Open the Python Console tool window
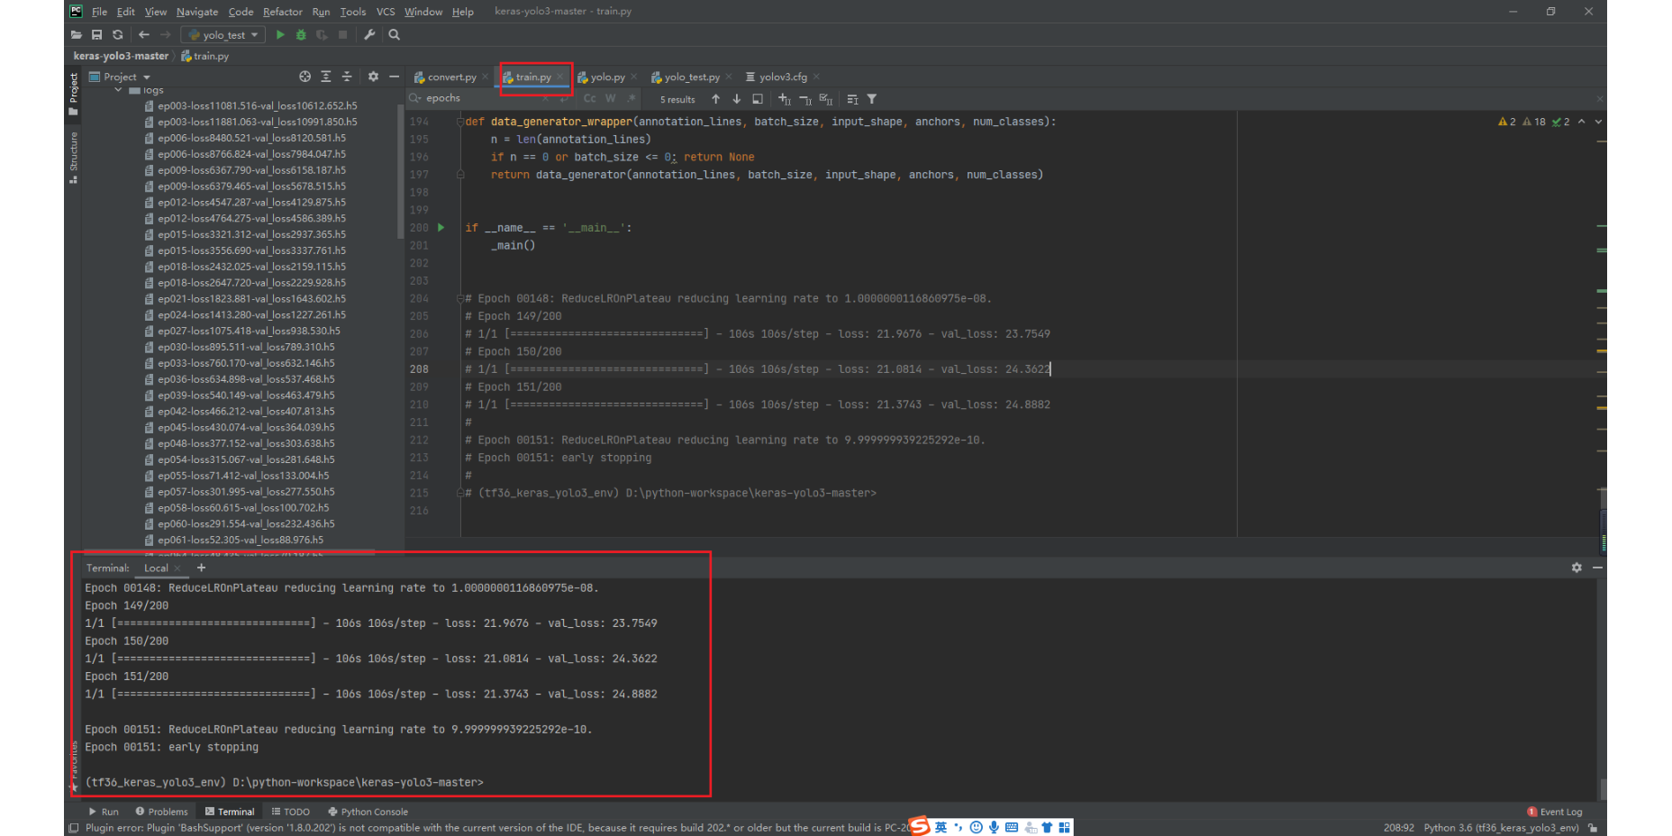The image size is (1672, 836). [x=368, y=812]
